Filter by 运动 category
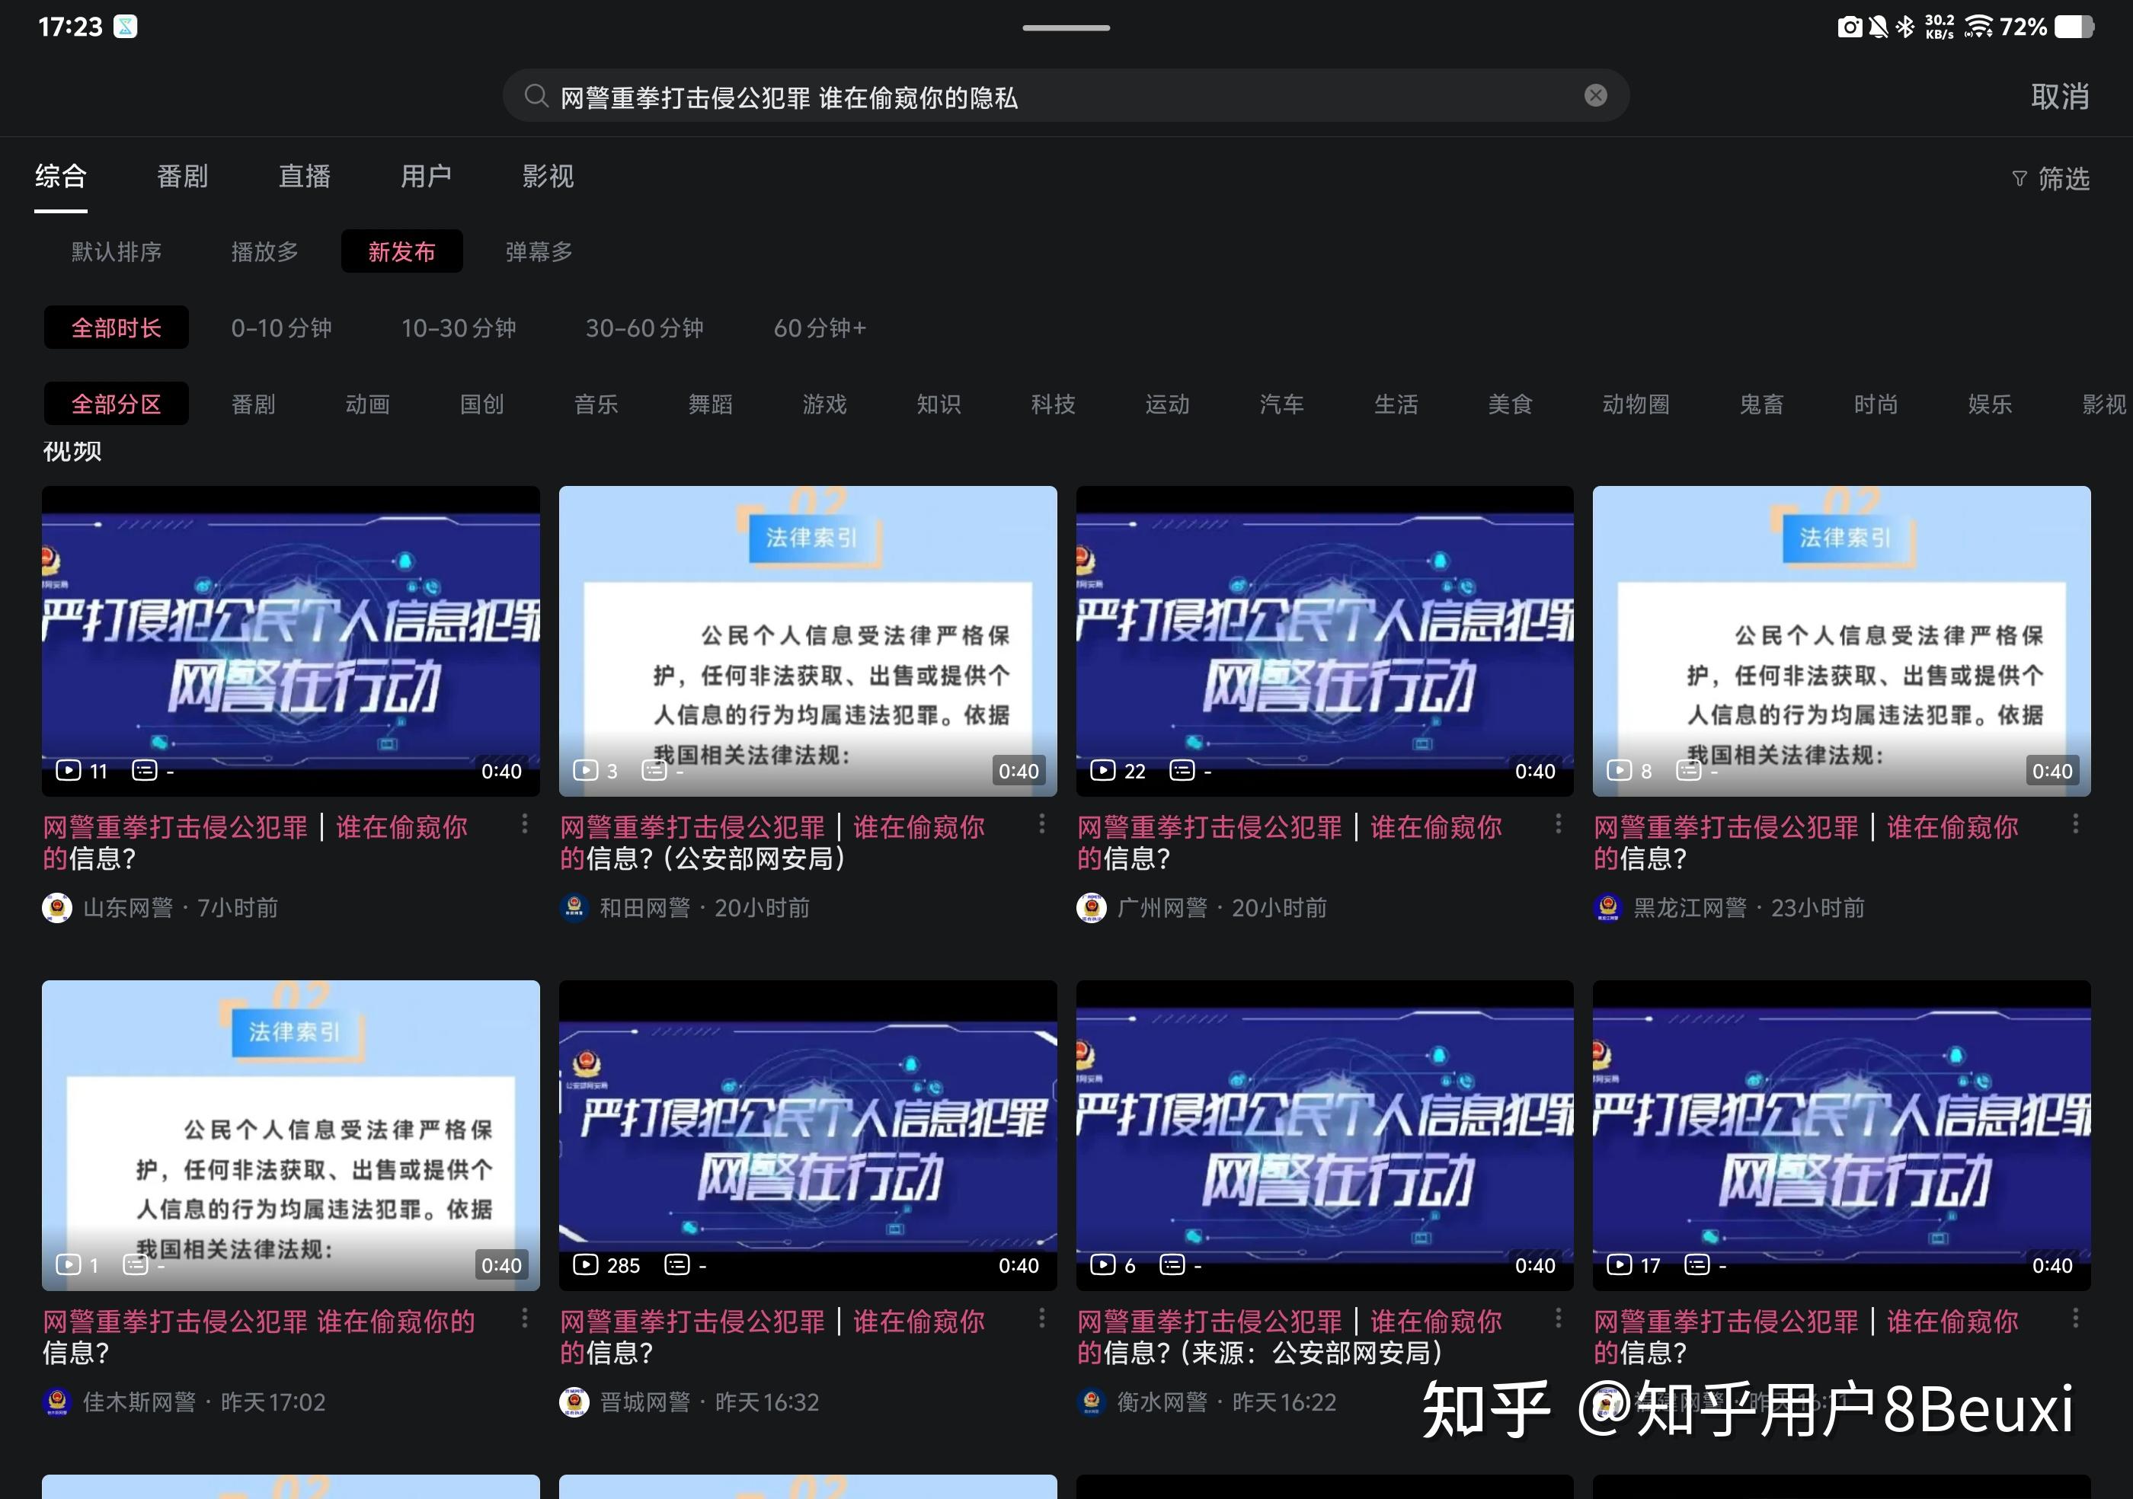 pos(1168,404)
